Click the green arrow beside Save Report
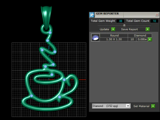Screen dimensions: 160x120 [148, 29]
